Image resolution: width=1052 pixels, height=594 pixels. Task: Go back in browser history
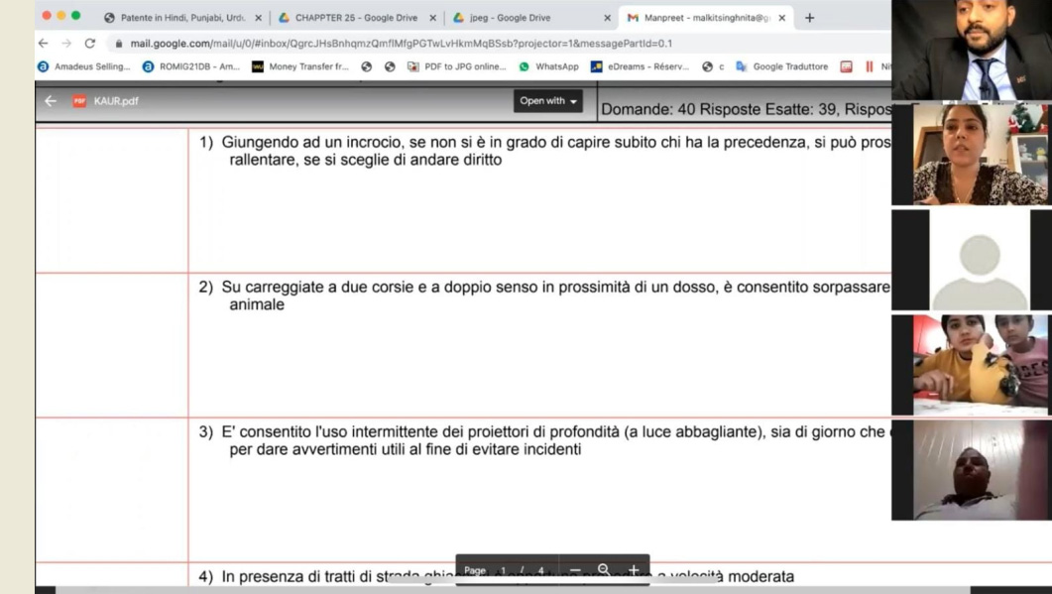(x=44, y=43)
